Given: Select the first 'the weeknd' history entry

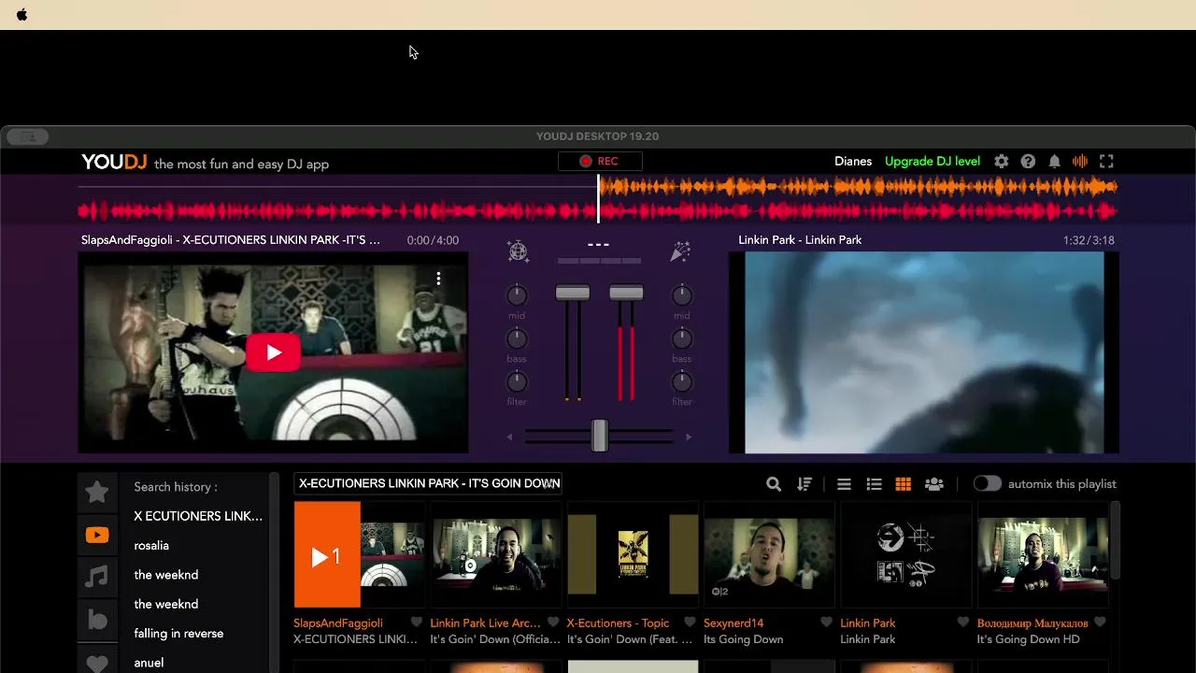Looking at the screenshot, I should point(166,575).
